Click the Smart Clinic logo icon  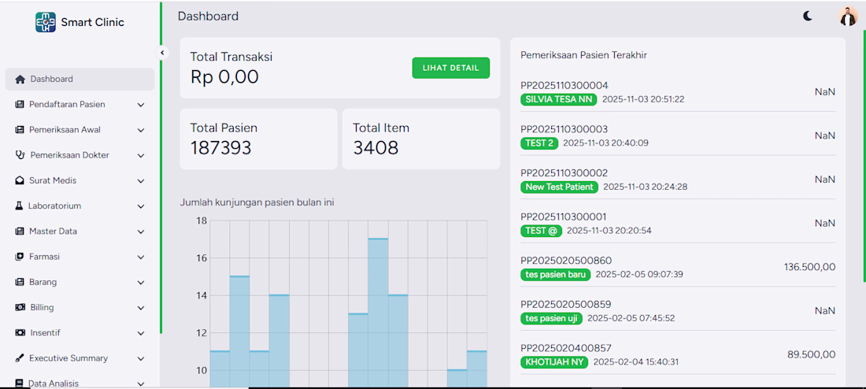pos(46,22)
